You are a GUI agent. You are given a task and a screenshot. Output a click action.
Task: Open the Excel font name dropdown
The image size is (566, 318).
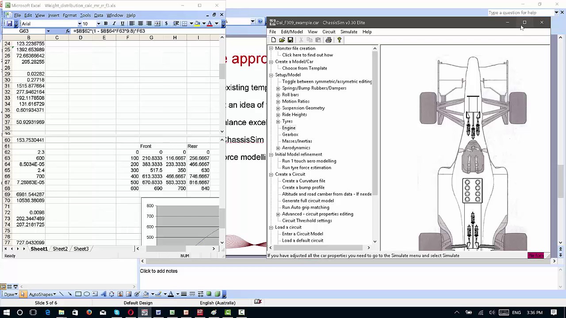(x=80, y=24)
